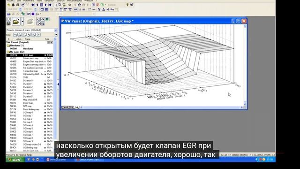Image resolution: width=300 pixels, height=169 pixels.
Task: Click the magnifier search icon in toolbar
Action: pos(60,5)
